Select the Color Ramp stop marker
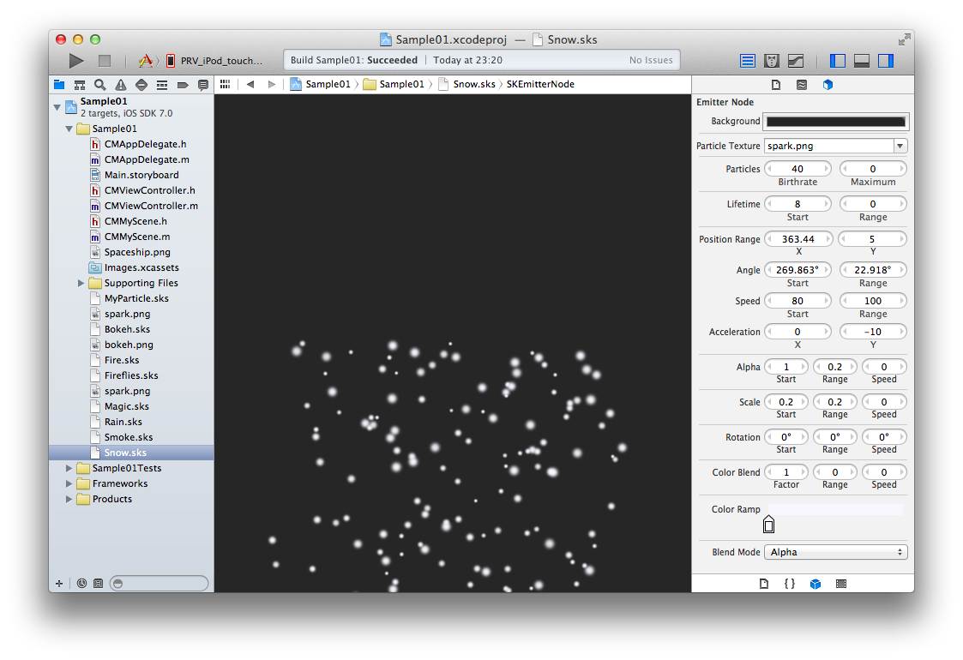The width and height of the screenshot is (963, 660). tap(768, 525)
